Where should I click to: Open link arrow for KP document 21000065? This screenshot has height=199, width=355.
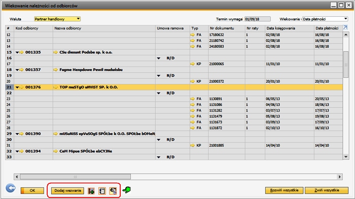tap(192, 64)
